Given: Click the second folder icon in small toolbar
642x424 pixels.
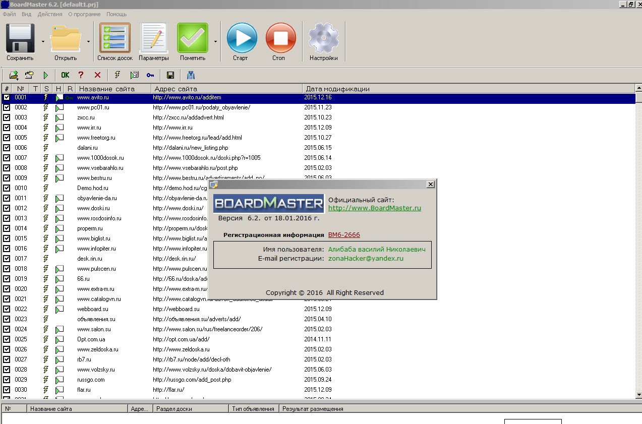Looking at the screenshot, I should point(29,75).
